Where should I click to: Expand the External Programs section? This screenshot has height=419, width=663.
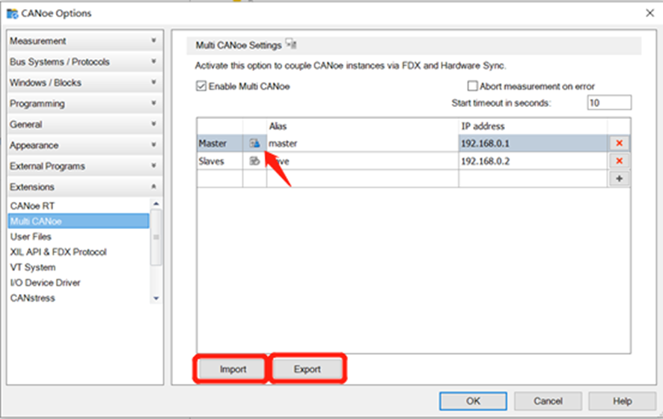point(85,166)
